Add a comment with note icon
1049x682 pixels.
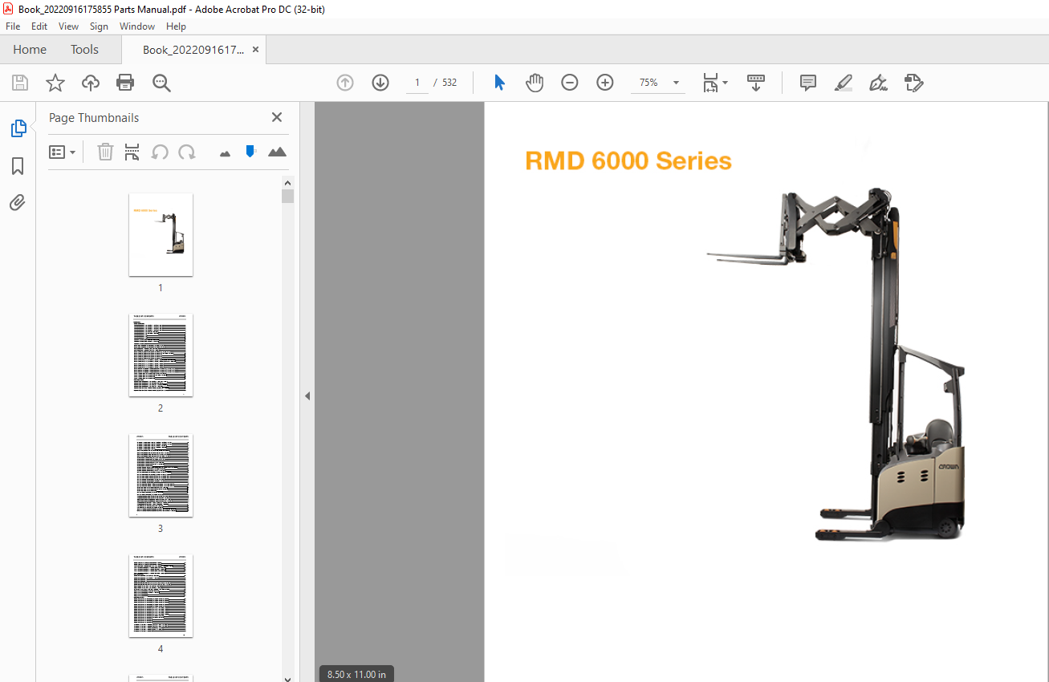(808, 83)
